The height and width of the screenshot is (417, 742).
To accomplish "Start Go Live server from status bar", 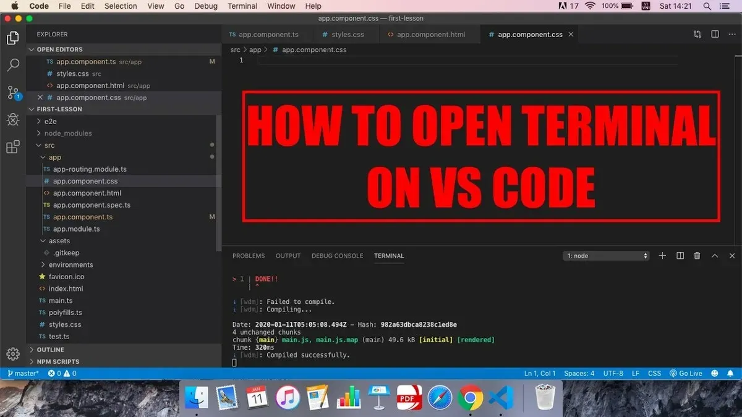I will click(x=685, y=373).
